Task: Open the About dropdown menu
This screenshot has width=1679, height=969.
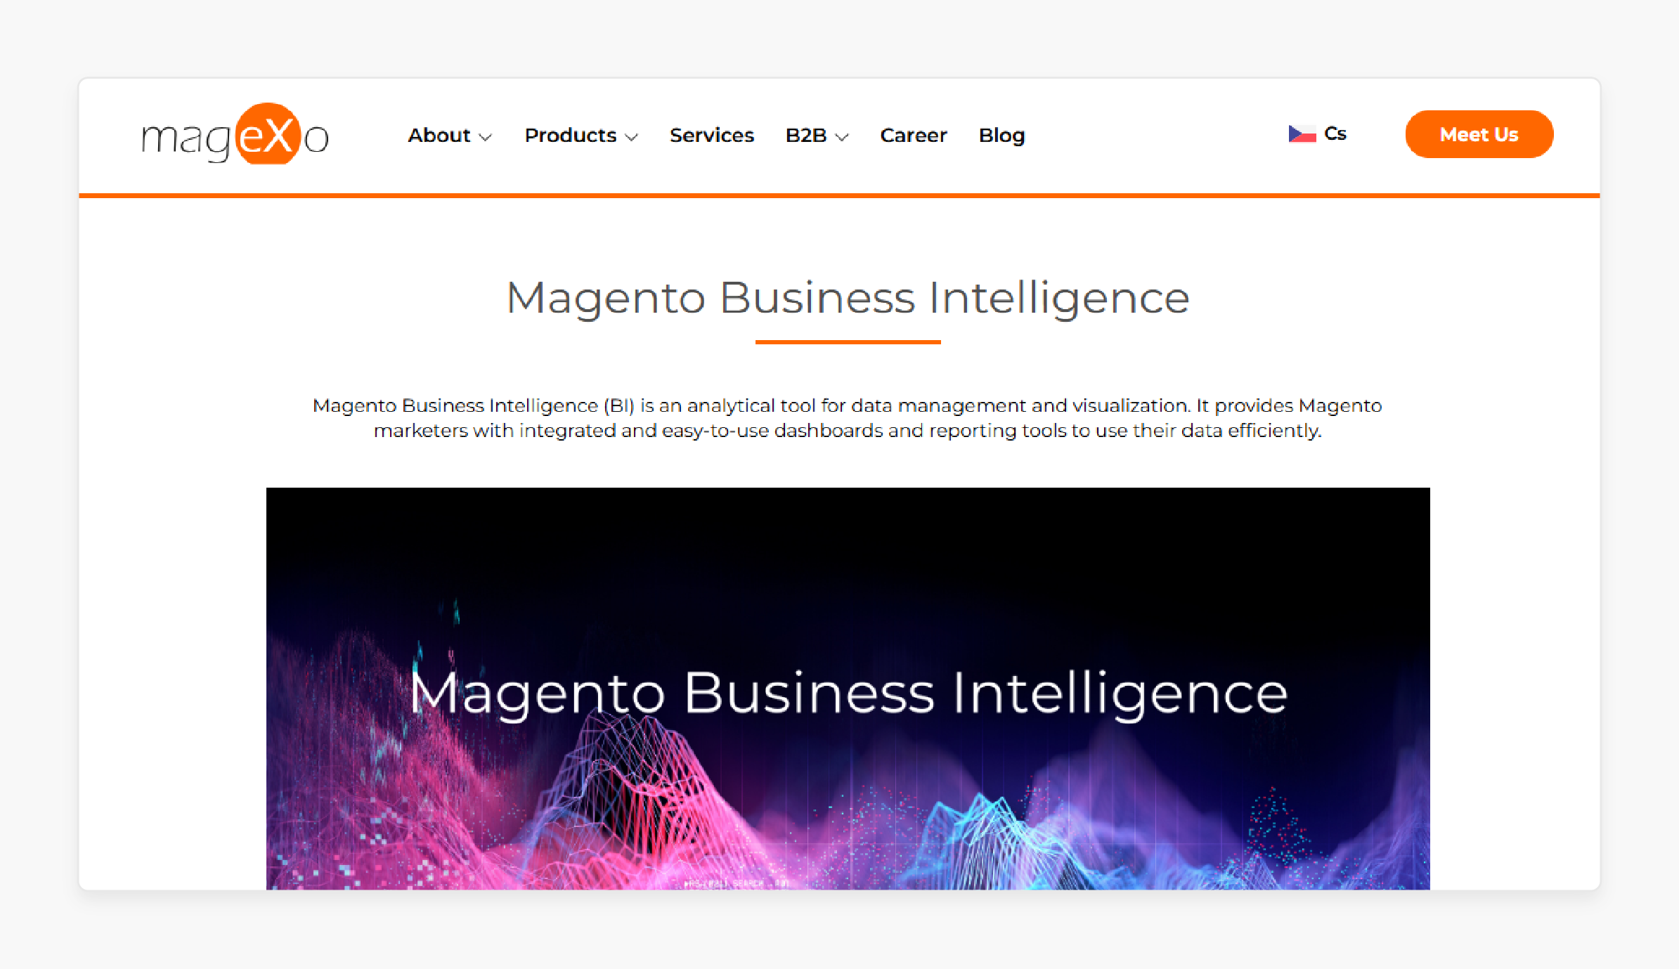Action: click(x=448, y=135)
